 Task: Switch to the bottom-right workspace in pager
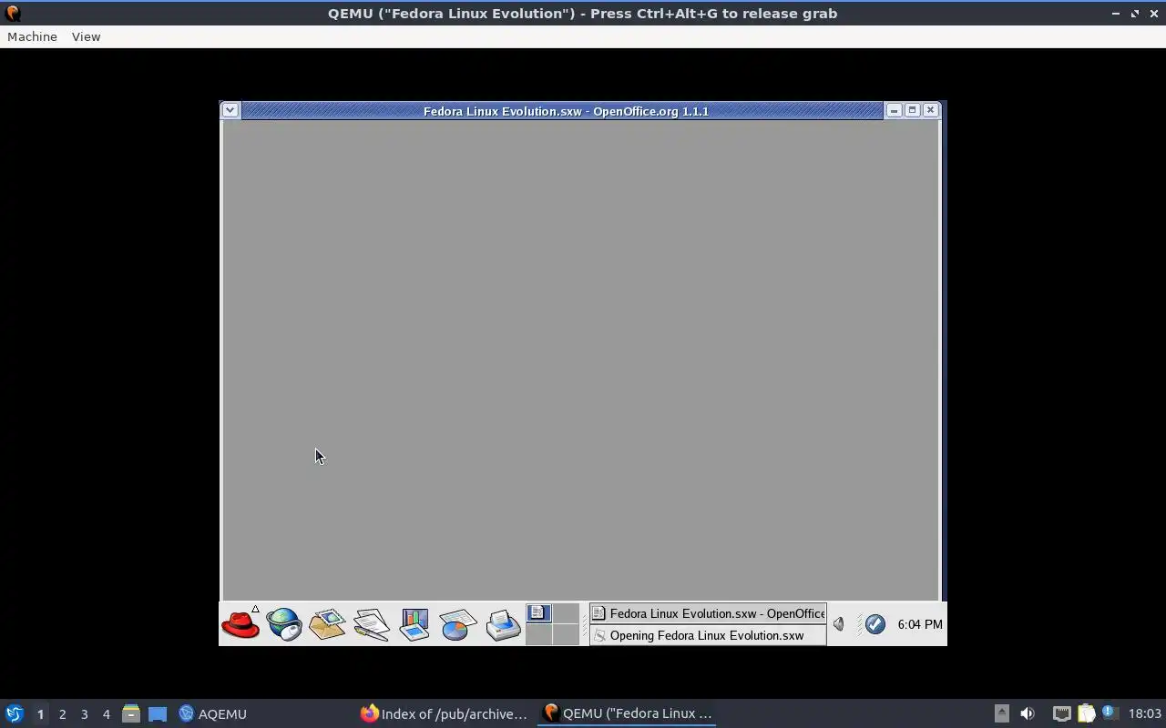pyautogui.click(x=566, y=634)
